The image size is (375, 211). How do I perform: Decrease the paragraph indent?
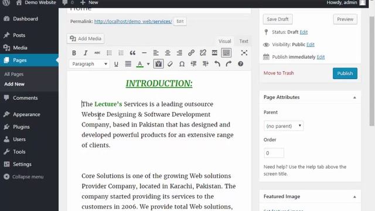[193, 64]
